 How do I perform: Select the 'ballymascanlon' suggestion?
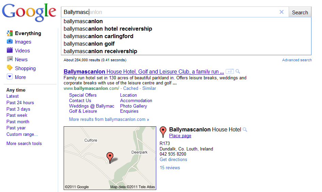(186, 21)
